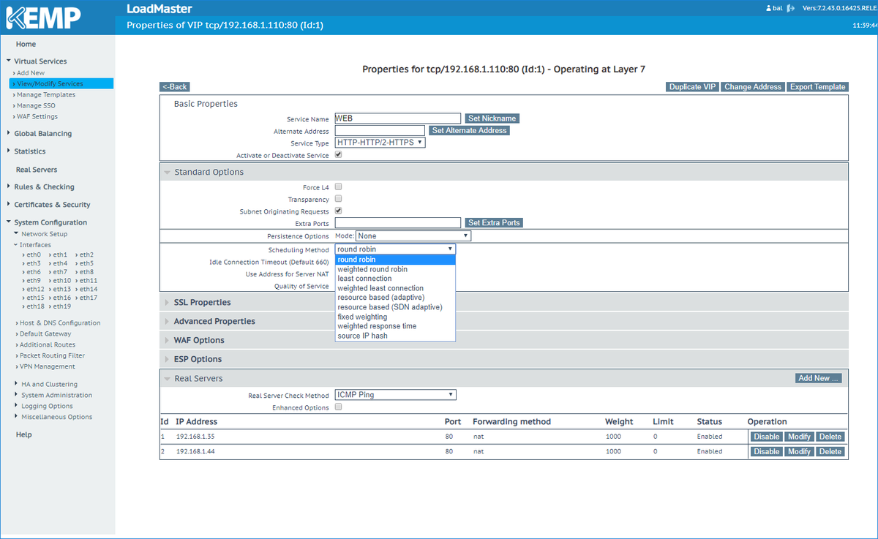
Task: Enable the Force L4 checkbox
Action: (x=338, y=187)
